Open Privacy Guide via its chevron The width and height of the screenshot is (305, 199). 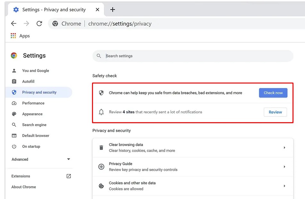(284, 167)
